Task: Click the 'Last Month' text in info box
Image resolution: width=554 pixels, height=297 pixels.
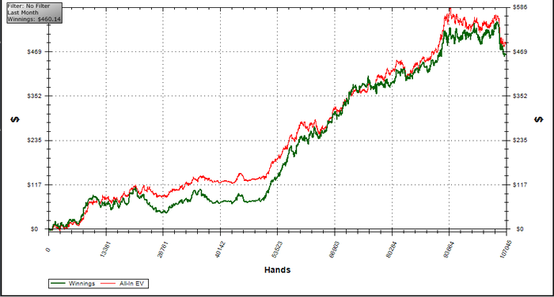Action: [23, 13]
